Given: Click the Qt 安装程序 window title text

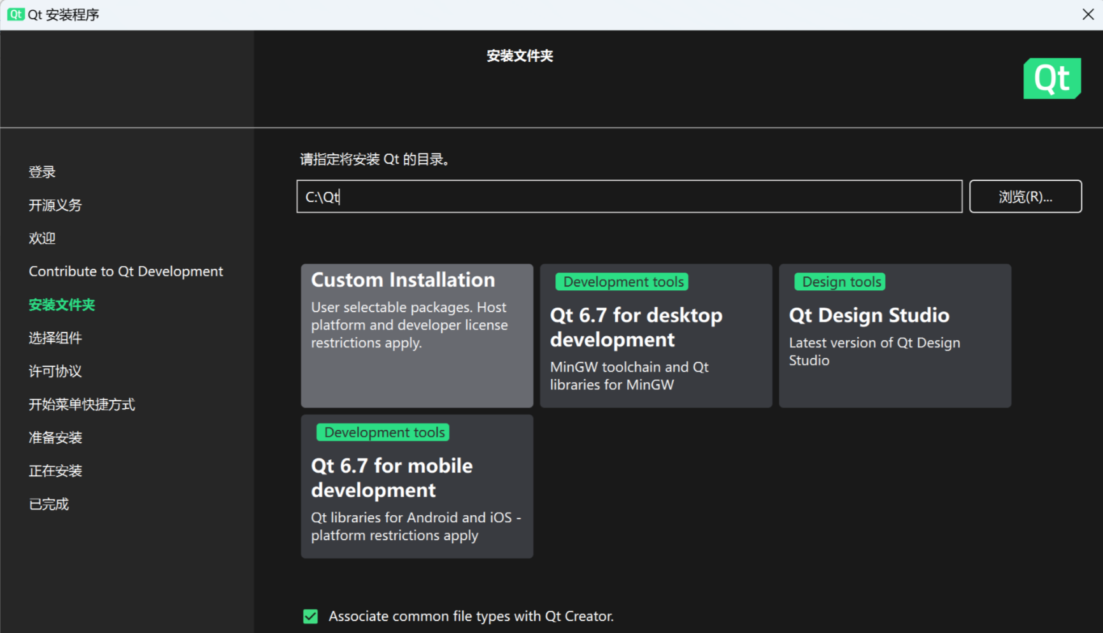Looking at the screenshot, I should coord(64,15).
